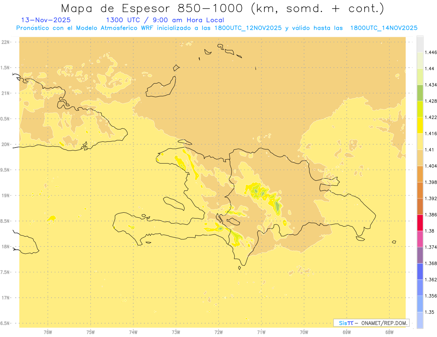
Task: Click the colorbar value '1.38'
Action: click(430, 231)
